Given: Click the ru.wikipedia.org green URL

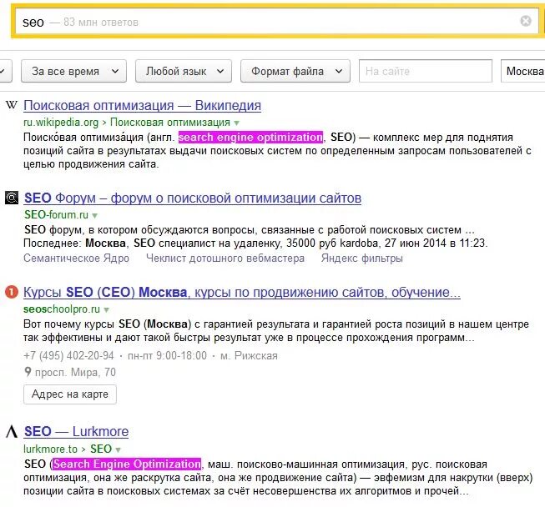Looking at the screenshot, I should 61,123.
